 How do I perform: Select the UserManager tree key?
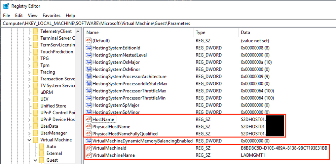[x=53, y=133]
